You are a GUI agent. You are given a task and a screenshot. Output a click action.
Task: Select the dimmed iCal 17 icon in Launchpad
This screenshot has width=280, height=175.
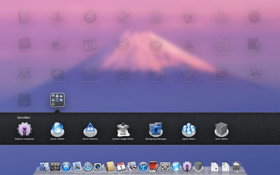[90, 45]
